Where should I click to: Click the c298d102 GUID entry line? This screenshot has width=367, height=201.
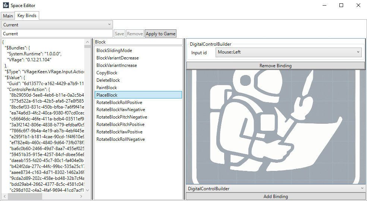pos(47,190)
